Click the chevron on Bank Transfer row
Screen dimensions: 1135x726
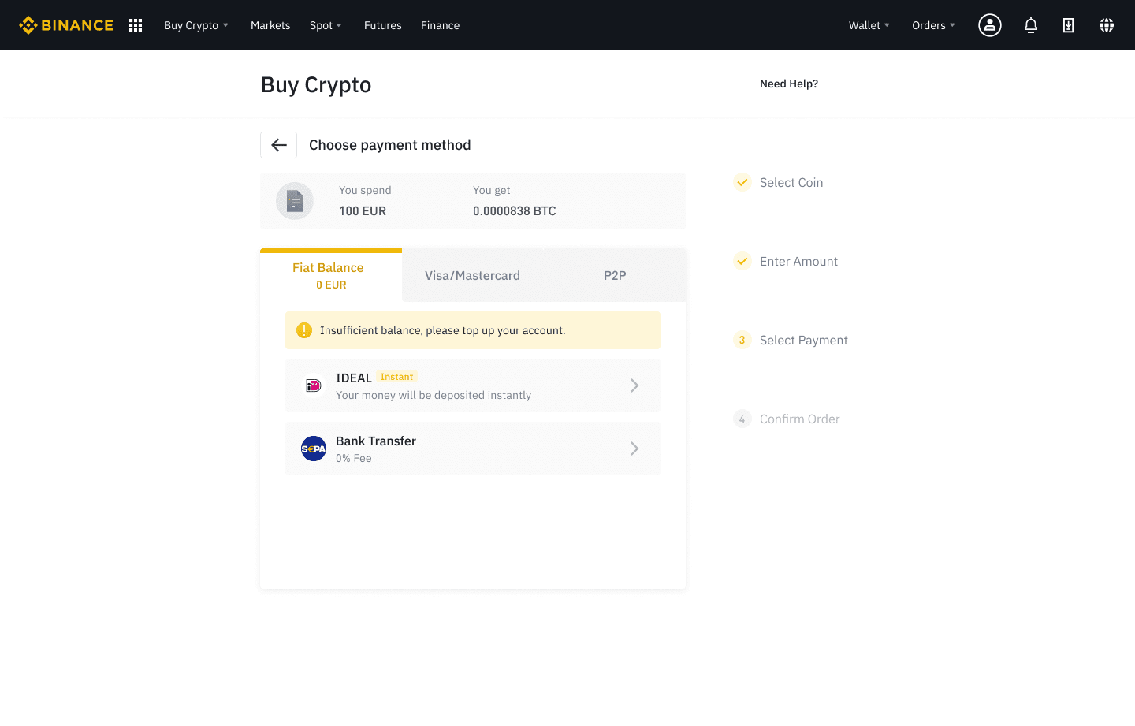(x=634, y=449)
